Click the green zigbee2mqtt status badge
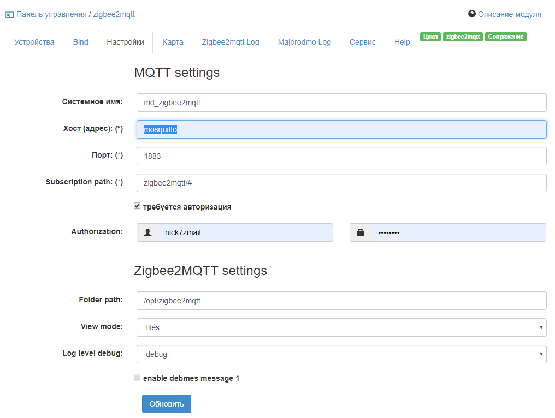The image size is (555, 418). 463,37
